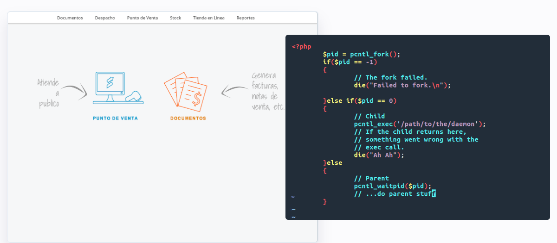Go to the Stock menu
The height and width of the screenshot is (243, 557).
point(175,18)
